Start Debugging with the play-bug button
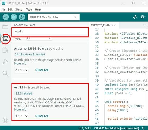Image resolution: width=148 pixels, height=130 pixels. (x=22, y=17)
